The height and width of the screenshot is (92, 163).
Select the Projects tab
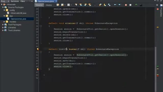[x=4, y=1]
